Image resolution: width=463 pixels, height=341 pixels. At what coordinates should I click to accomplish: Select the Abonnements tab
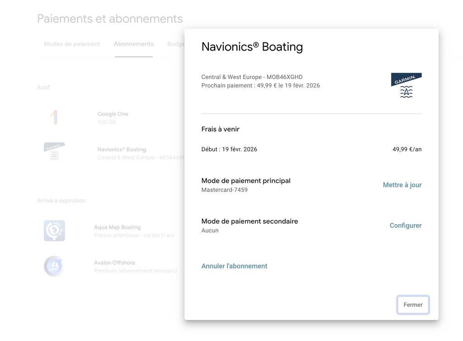click(134, 44)
